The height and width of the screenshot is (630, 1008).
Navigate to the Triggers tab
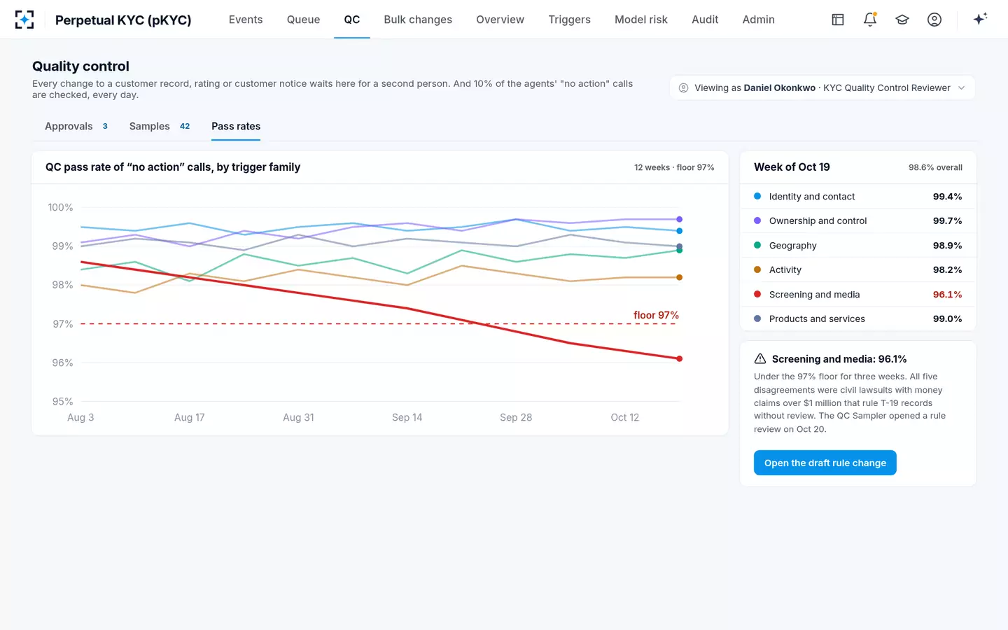[x=570, y=20]
